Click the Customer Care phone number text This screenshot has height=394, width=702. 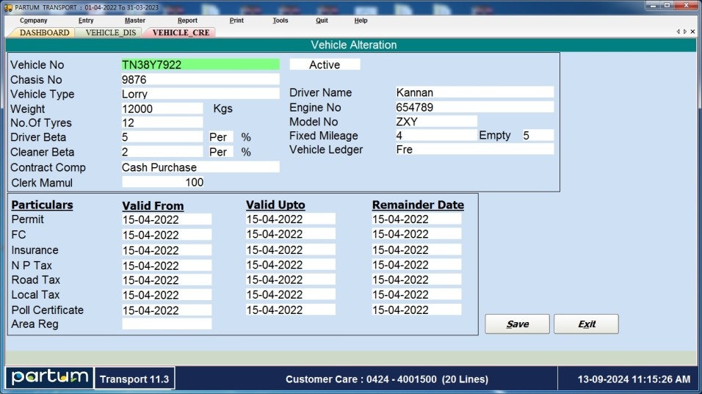387,379
